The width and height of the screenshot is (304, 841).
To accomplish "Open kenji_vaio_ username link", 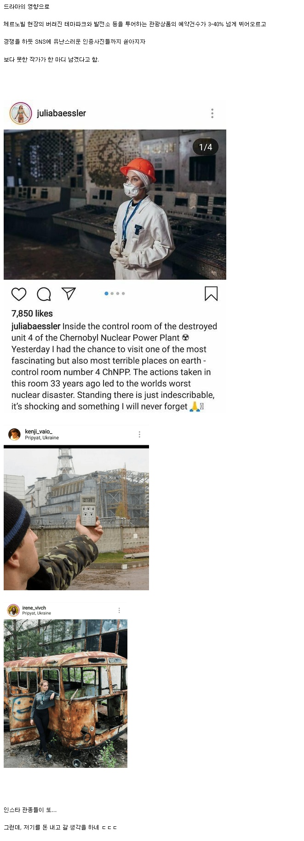I will tap(39, 432).
